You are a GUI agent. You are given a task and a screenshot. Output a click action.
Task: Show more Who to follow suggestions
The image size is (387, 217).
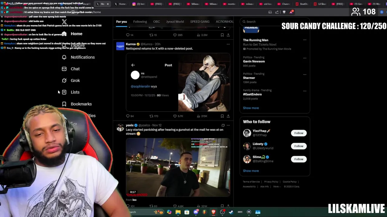click(251, 171)
